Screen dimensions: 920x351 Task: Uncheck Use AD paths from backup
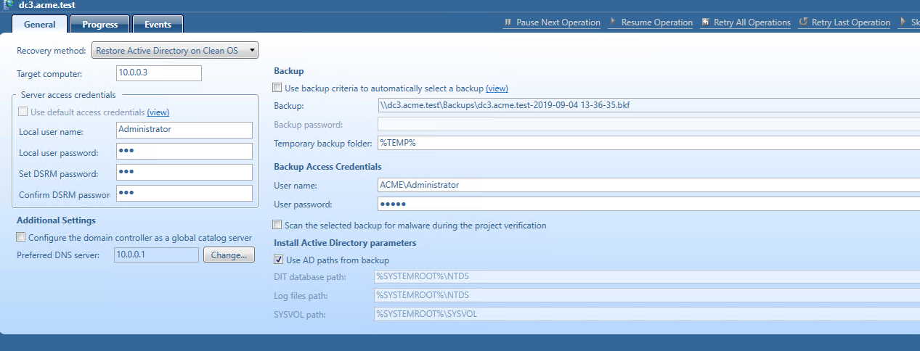pos(279,260)
